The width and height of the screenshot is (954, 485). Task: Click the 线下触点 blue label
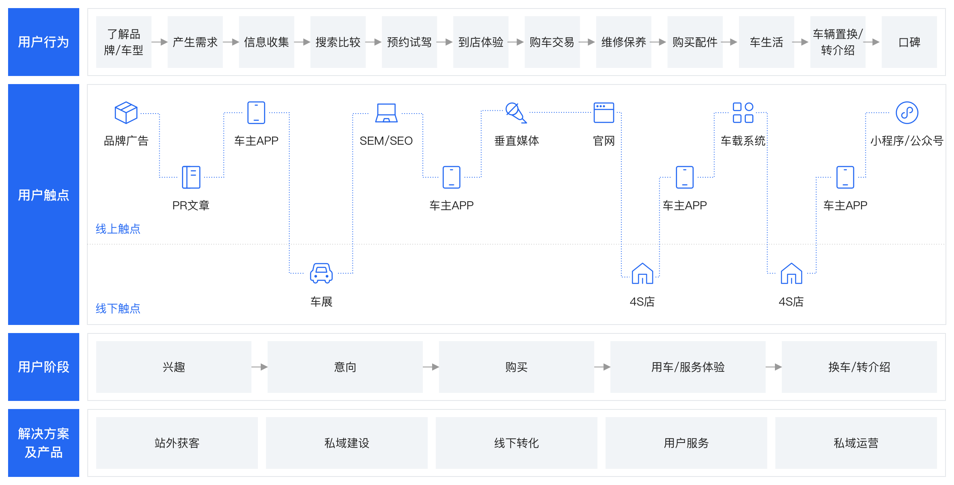coord(118,308)
